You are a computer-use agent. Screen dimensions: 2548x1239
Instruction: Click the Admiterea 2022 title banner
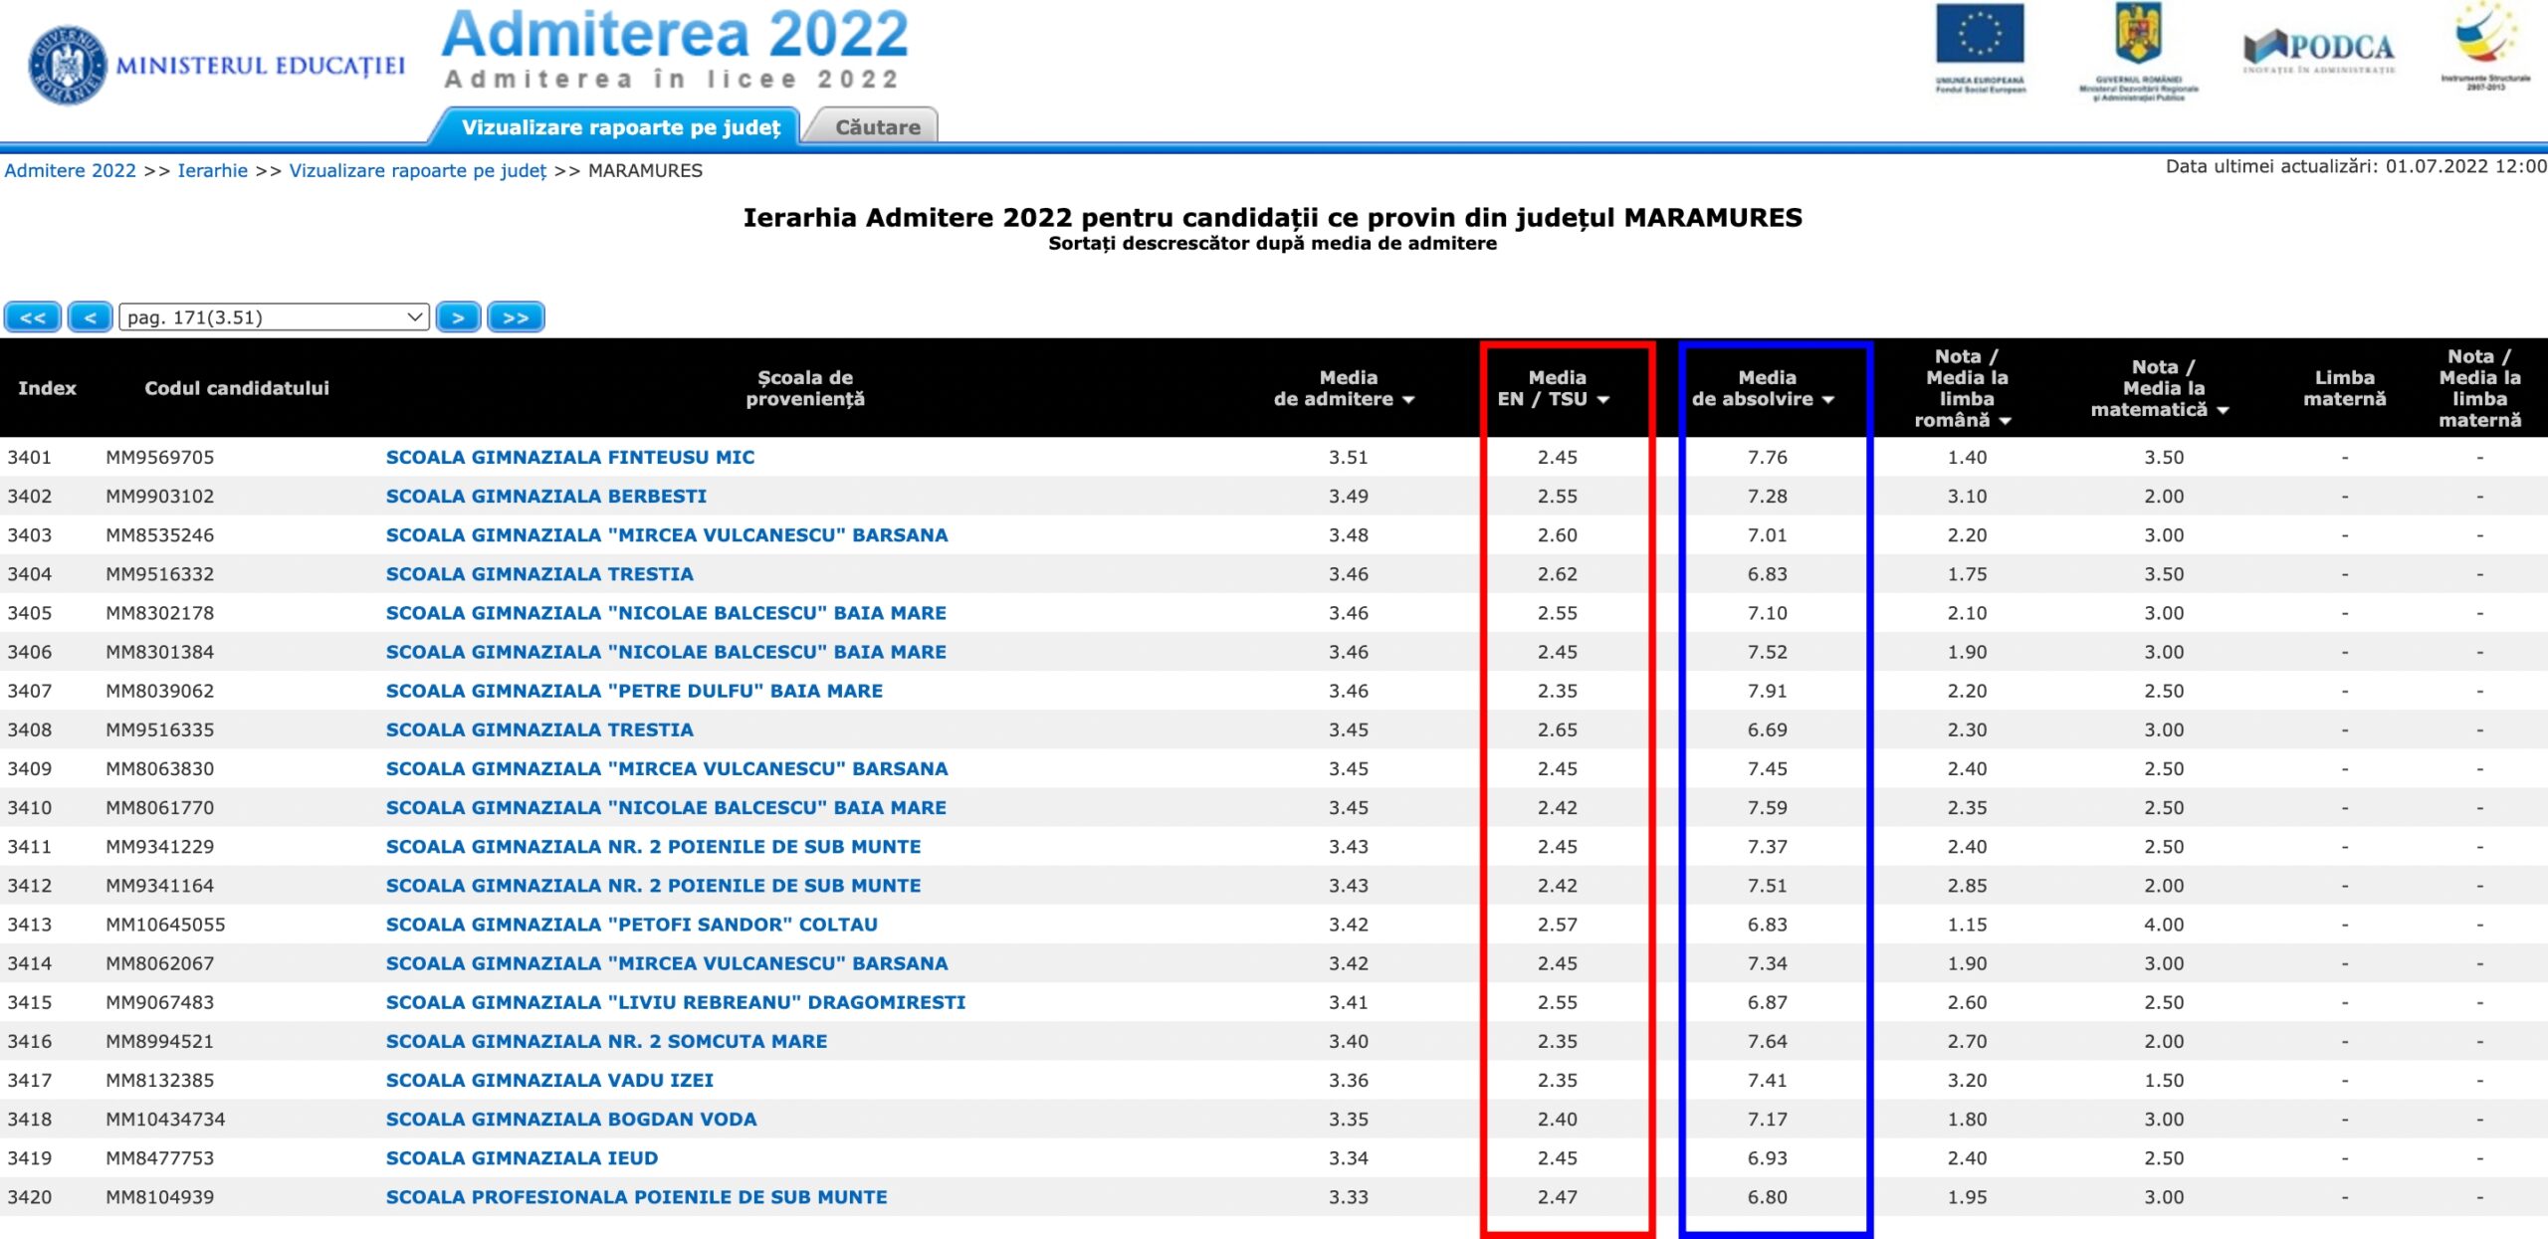pos(675,48)
